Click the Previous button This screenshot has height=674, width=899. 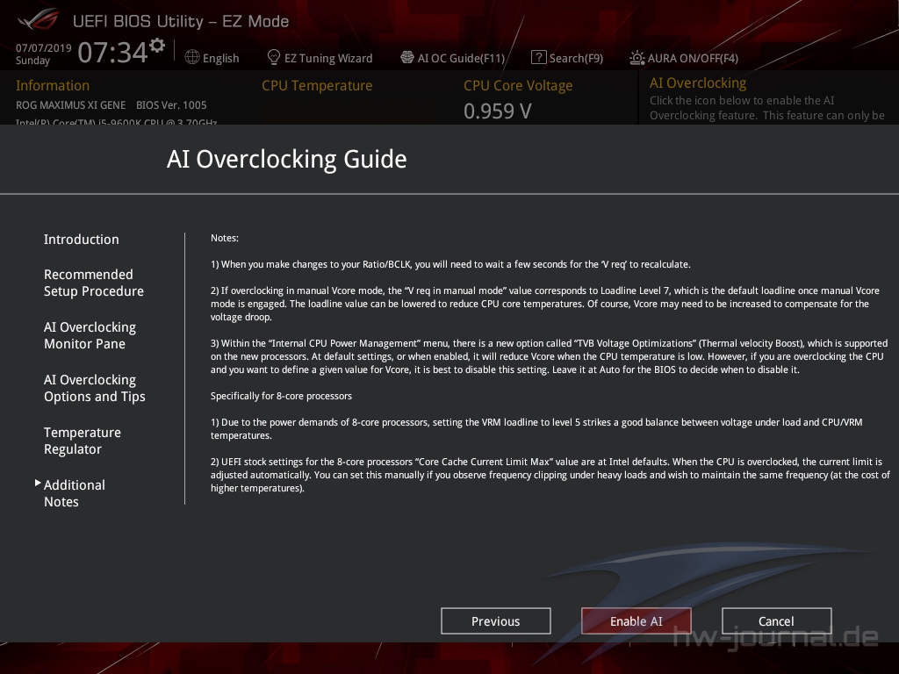[x=496, y=620]
